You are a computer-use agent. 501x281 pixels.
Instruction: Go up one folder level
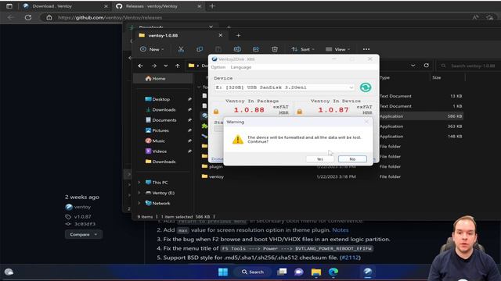tap(178, 66)
